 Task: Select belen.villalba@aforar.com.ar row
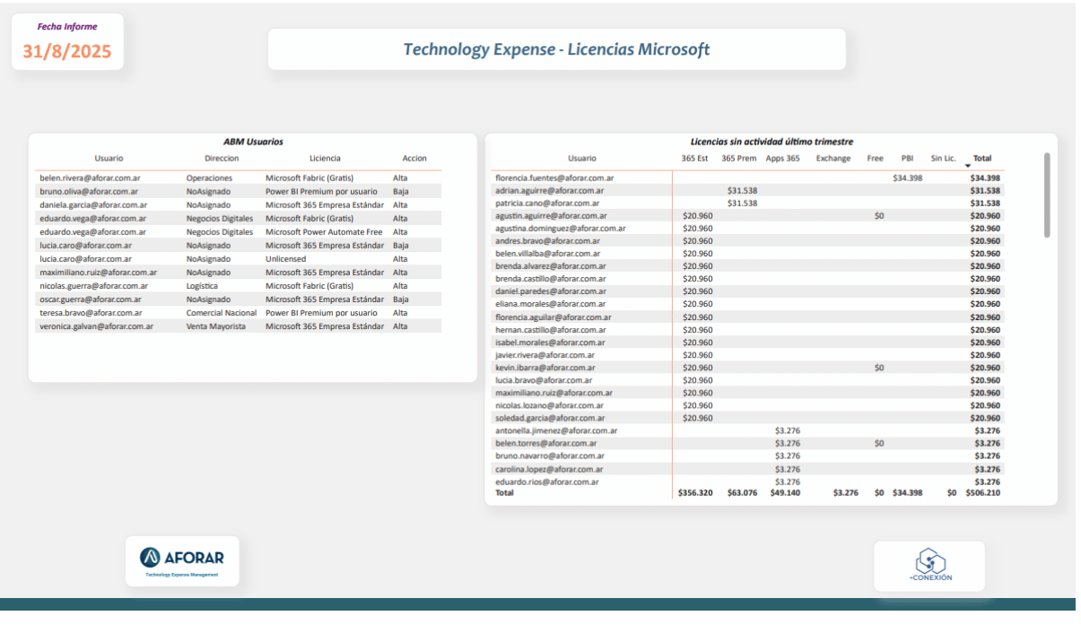pos(748,253)
